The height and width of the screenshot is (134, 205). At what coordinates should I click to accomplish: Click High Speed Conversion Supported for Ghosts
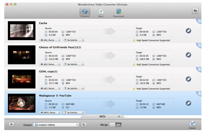(x=153, y=65)
